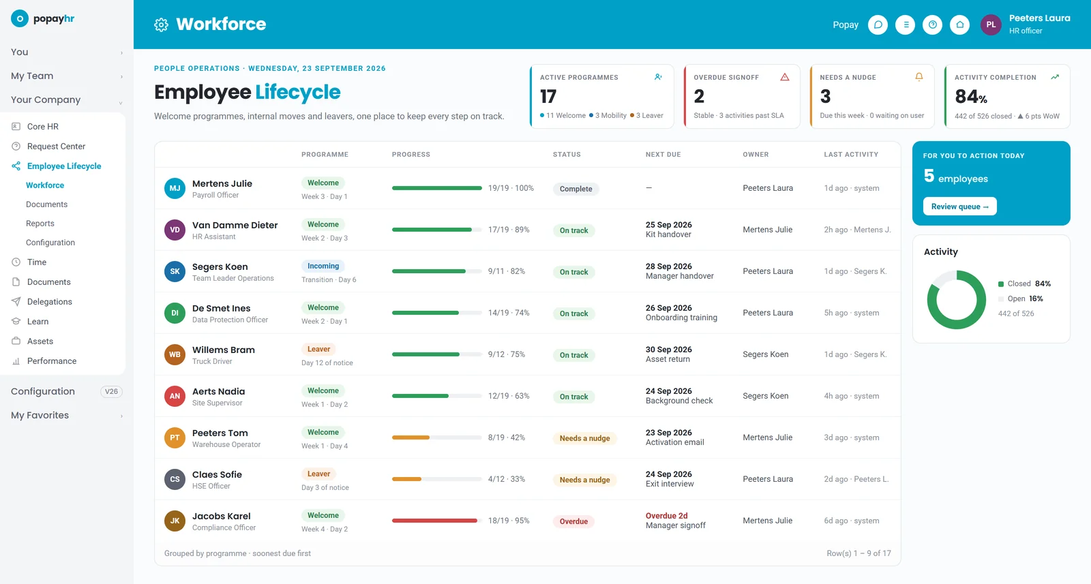Click the Request Center sidebar icon
1091x584 pixels.
(x=16, y=147)
